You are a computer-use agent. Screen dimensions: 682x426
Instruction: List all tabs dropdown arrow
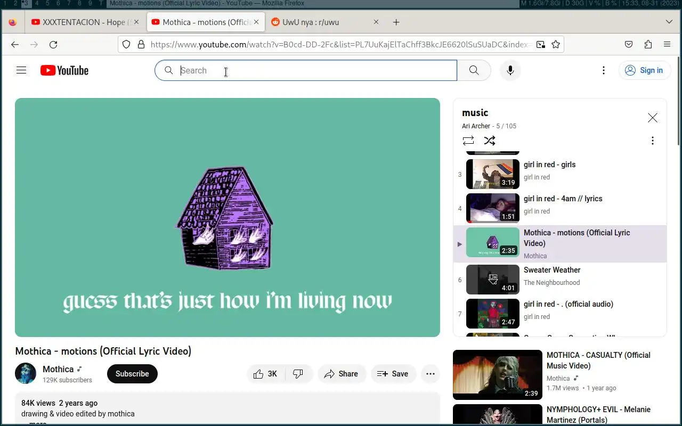[669, 22]
